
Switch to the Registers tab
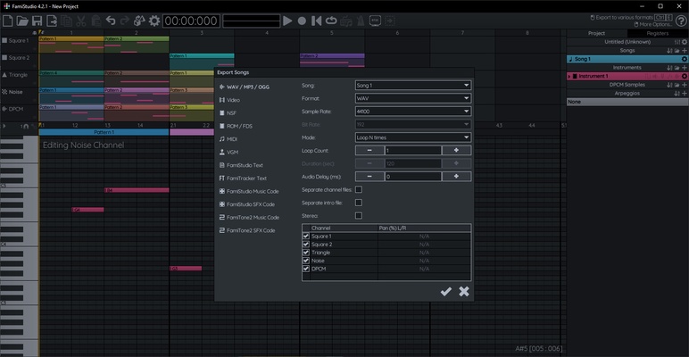pyautogui.click(x=658, y=33)
